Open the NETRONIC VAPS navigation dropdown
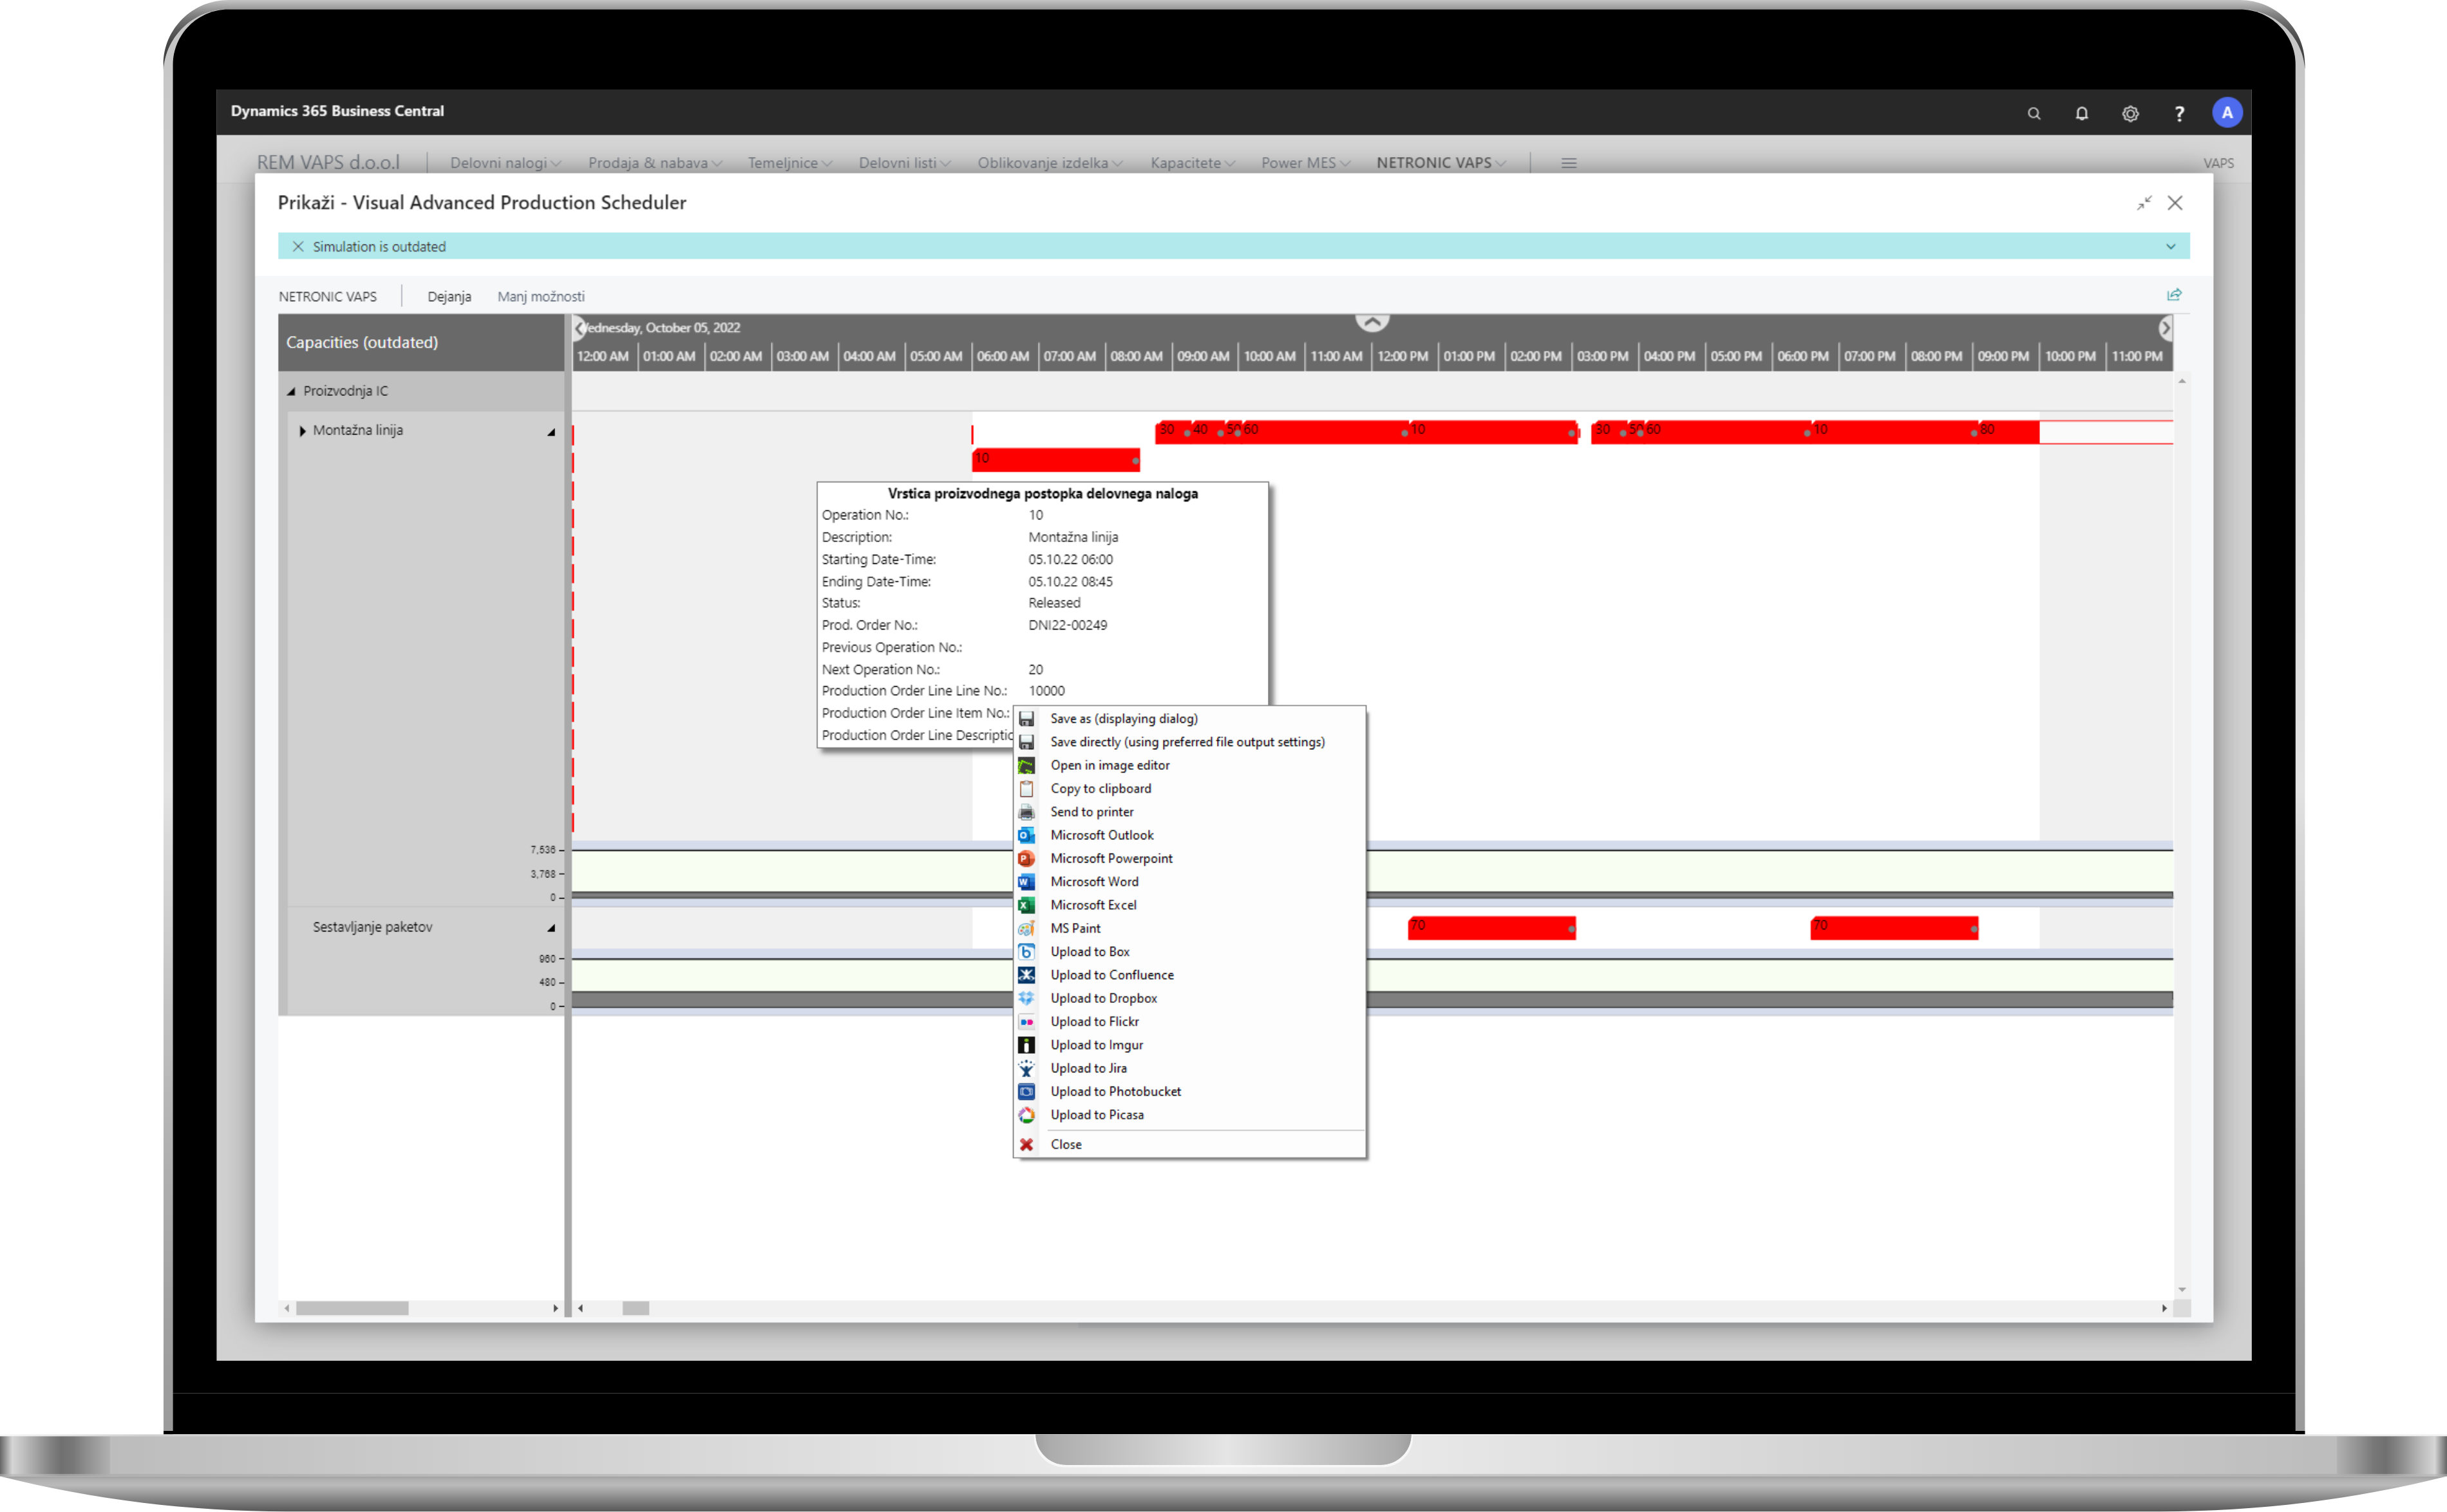 click(x=1441, y=163)
